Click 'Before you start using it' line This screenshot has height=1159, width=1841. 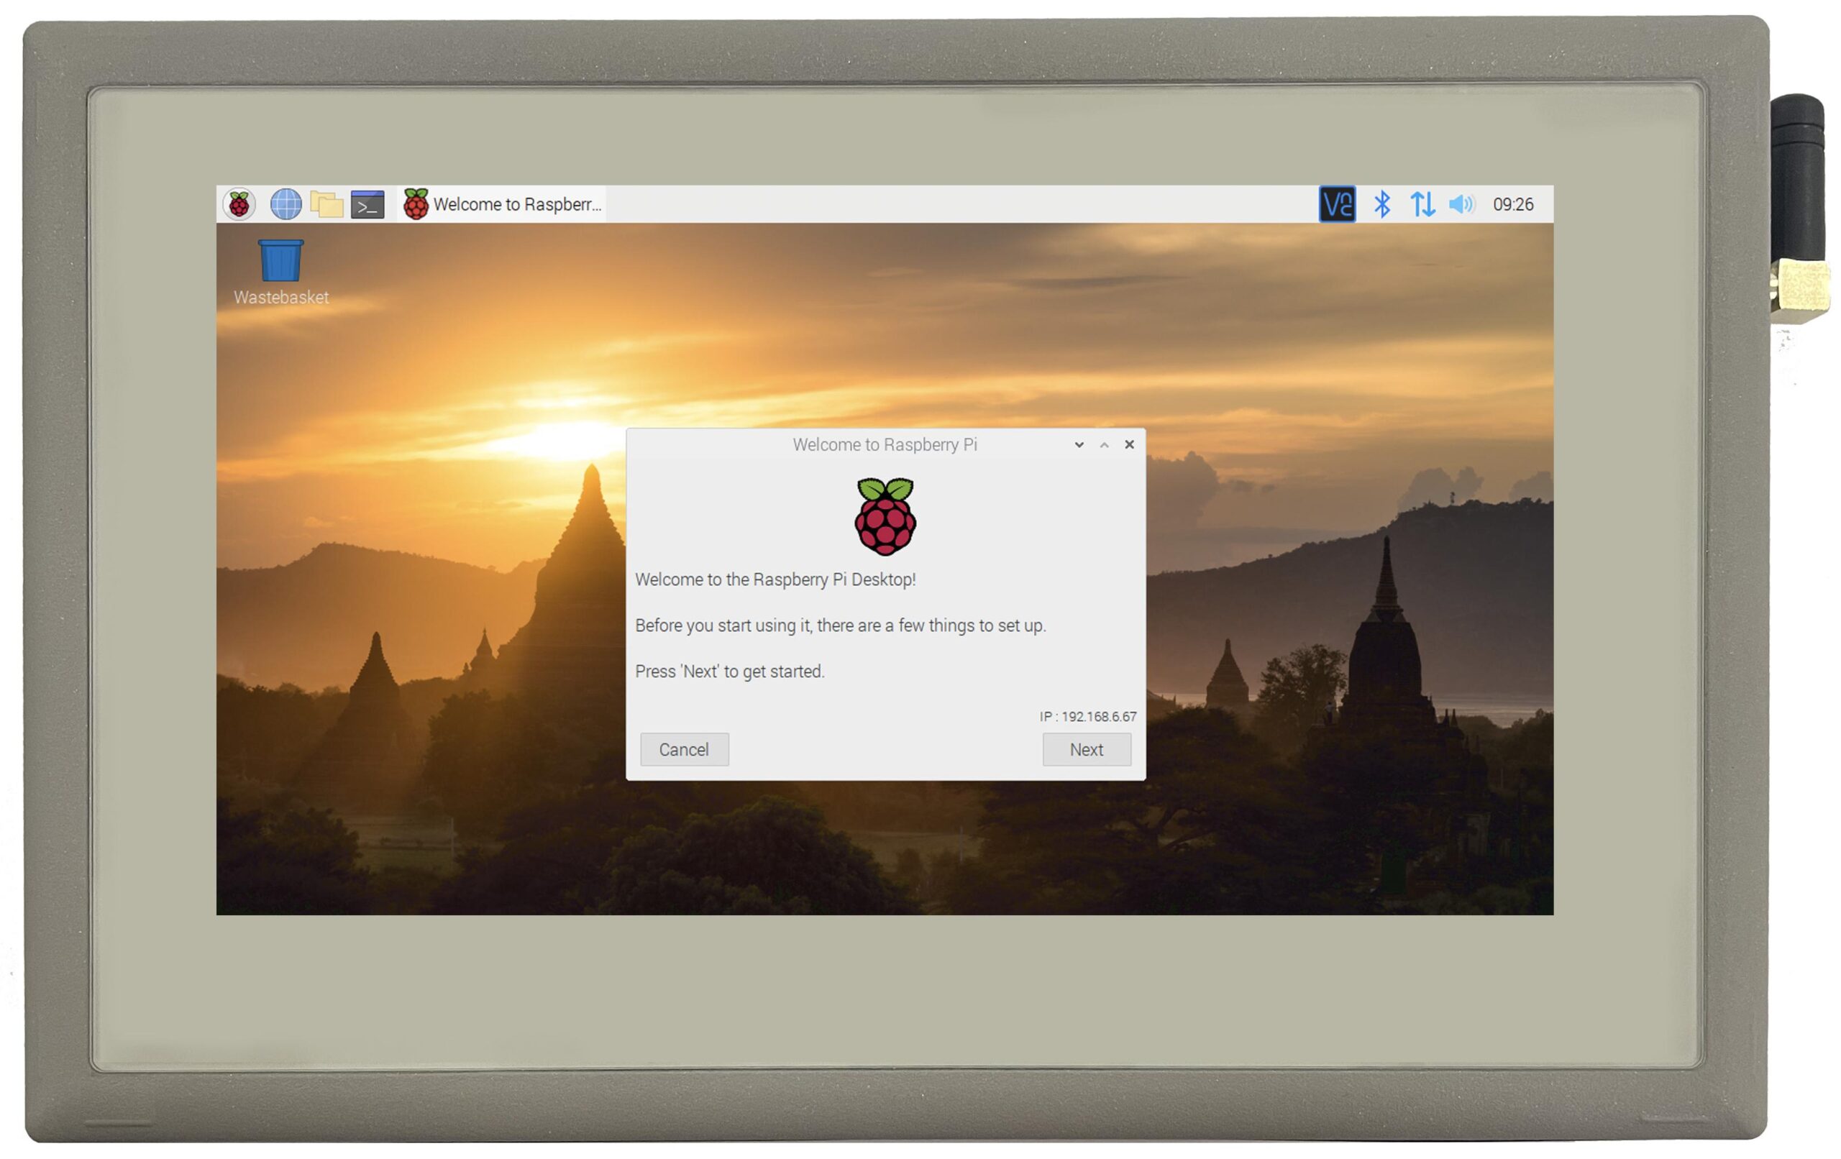(840, 626)
